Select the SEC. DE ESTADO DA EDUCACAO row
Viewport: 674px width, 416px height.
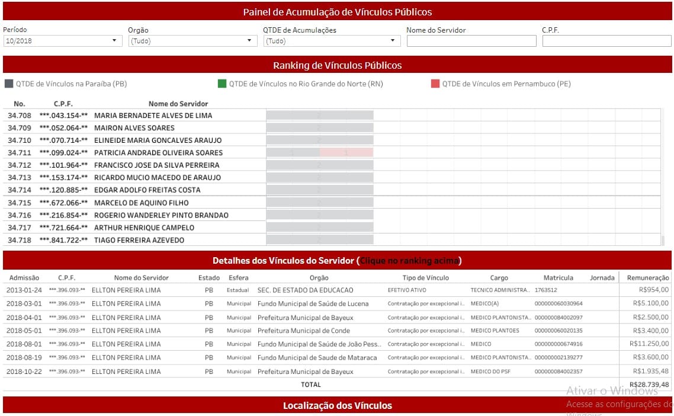coord(305,290)
